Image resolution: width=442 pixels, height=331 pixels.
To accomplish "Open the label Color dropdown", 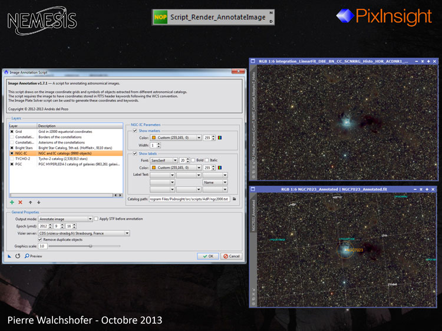I will point(176,168).
